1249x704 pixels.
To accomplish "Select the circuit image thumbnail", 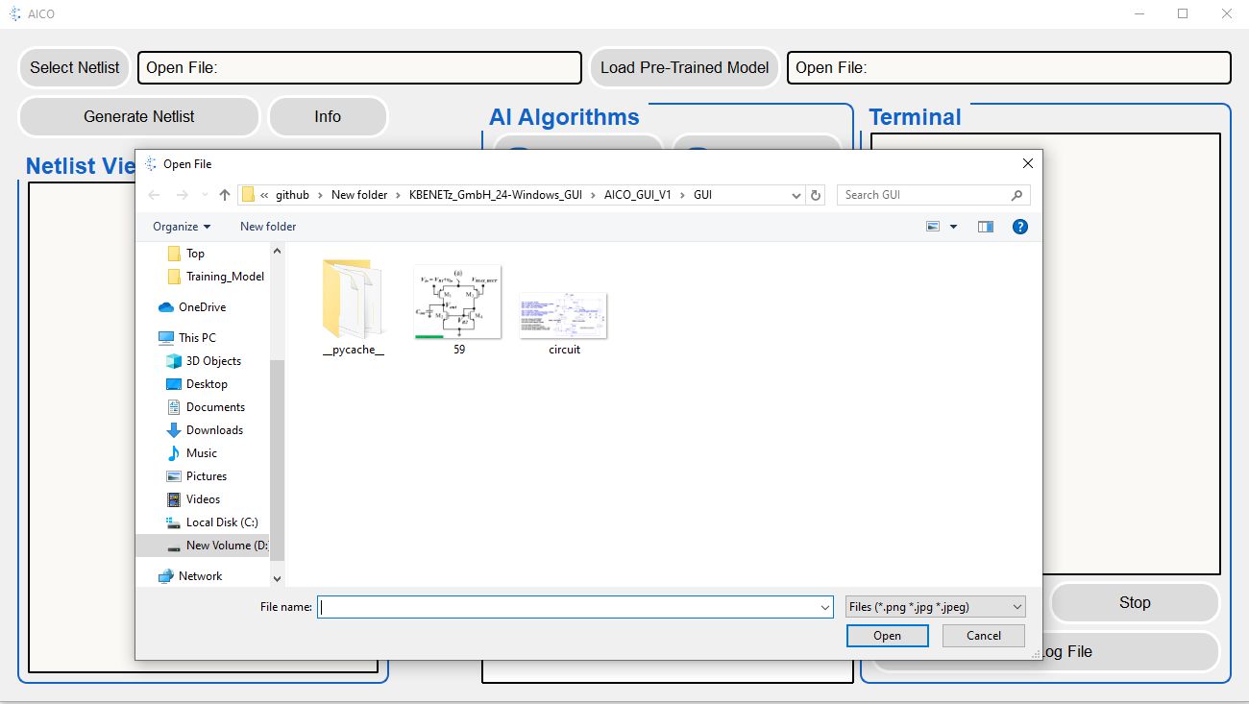I will pos(564,317).
